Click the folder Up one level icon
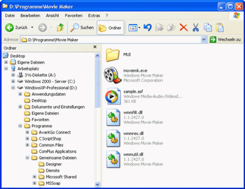Image resolution: width=245 pixels, height=189 pixels. (x=60, y=28)
